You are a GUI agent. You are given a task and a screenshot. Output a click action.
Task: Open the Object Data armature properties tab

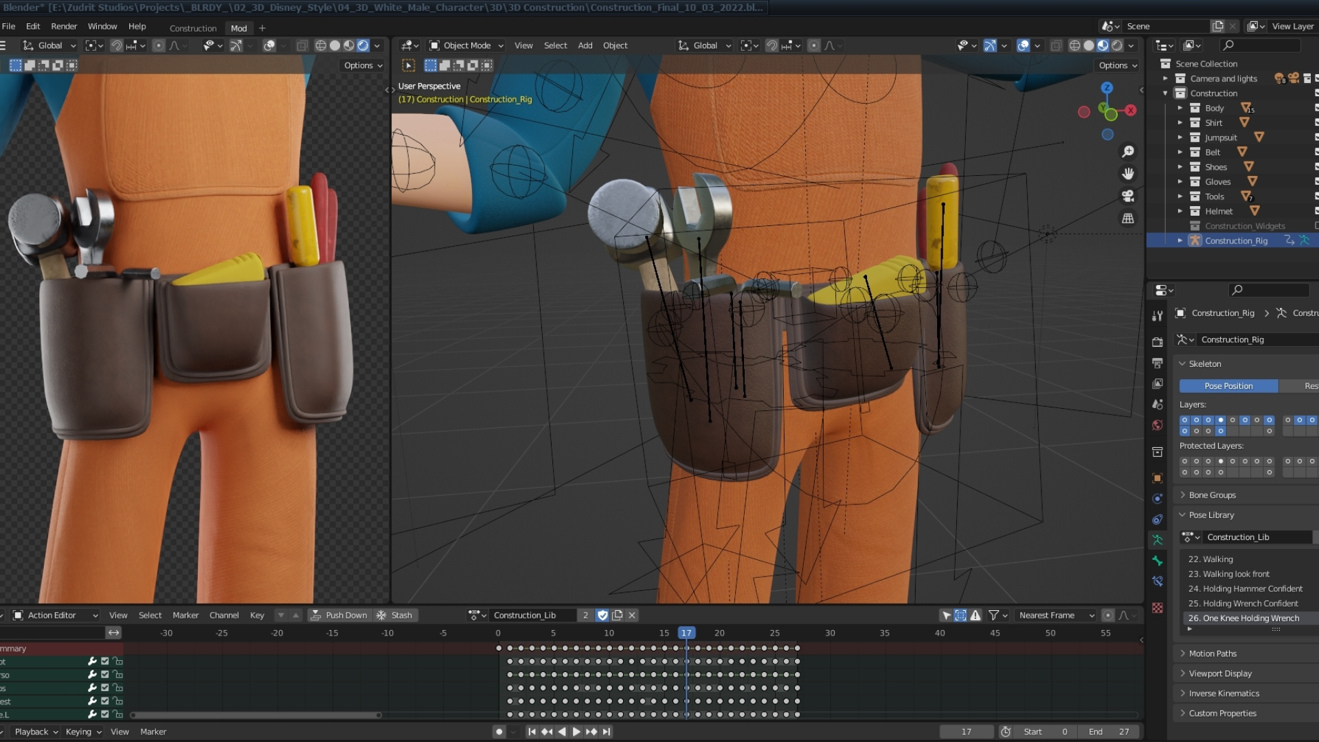[x=1158, y=540]
